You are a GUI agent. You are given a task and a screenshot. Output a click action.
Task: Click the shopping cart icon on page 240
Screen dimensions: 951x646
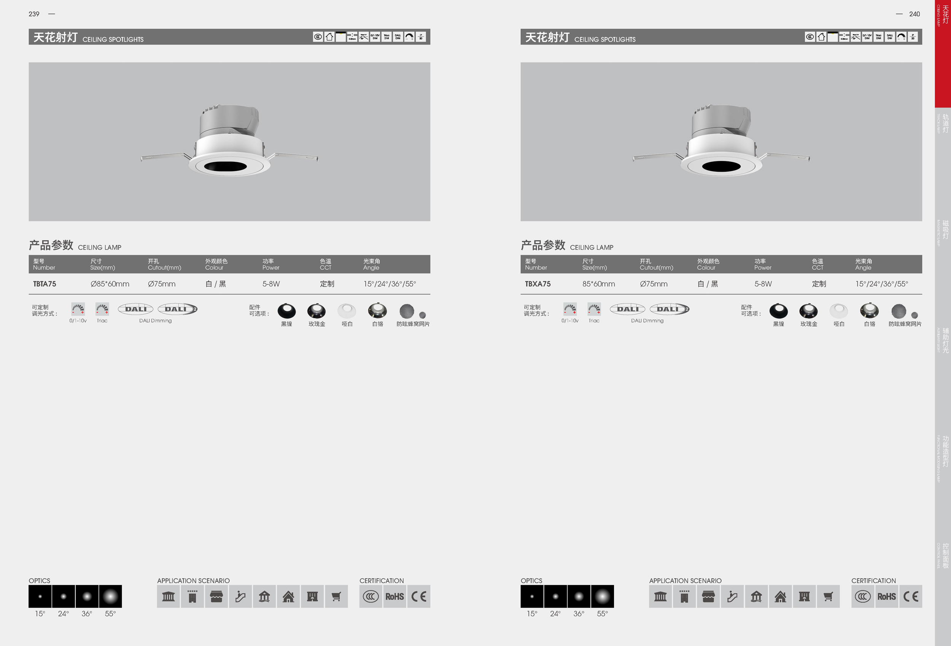[x=828, y=597]
